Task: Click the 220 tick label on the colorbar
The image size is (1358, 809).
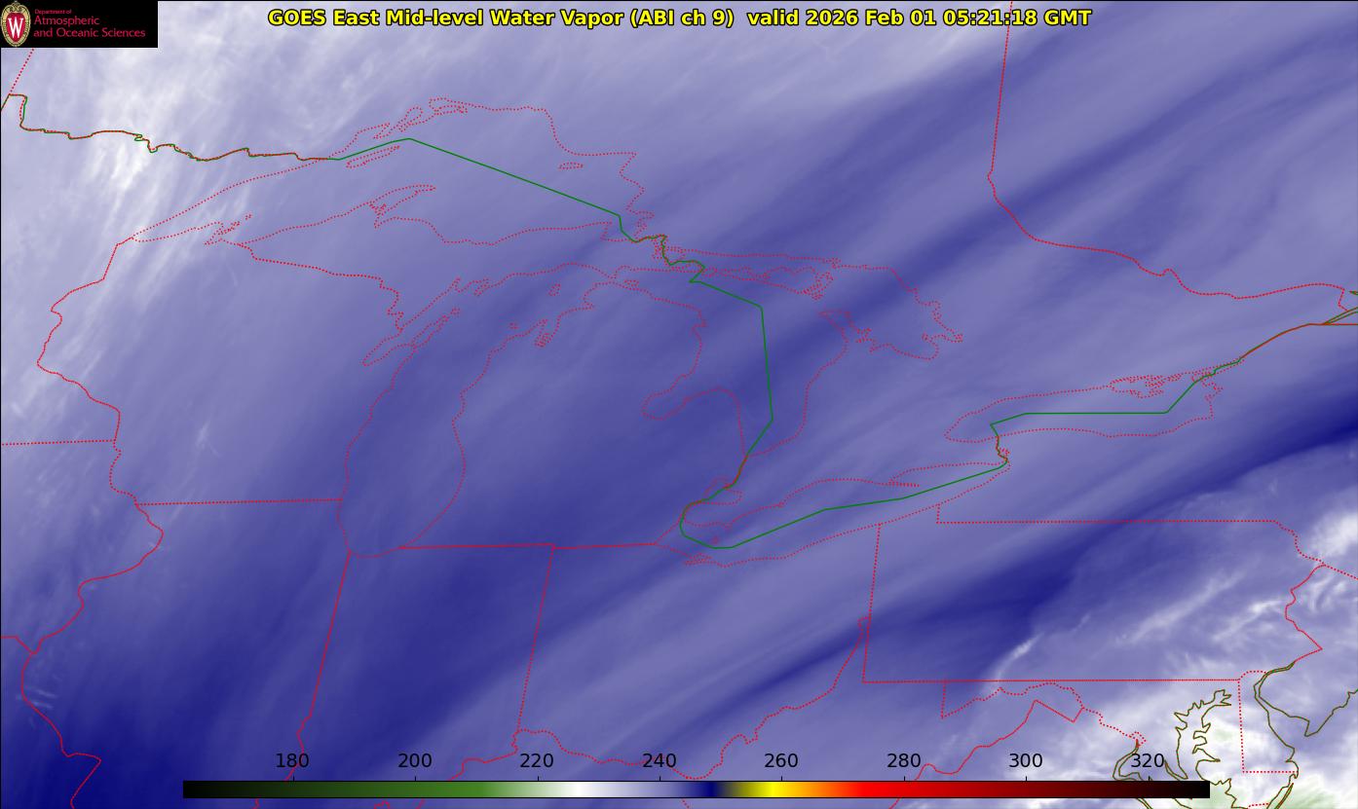Action: (537, 760)
